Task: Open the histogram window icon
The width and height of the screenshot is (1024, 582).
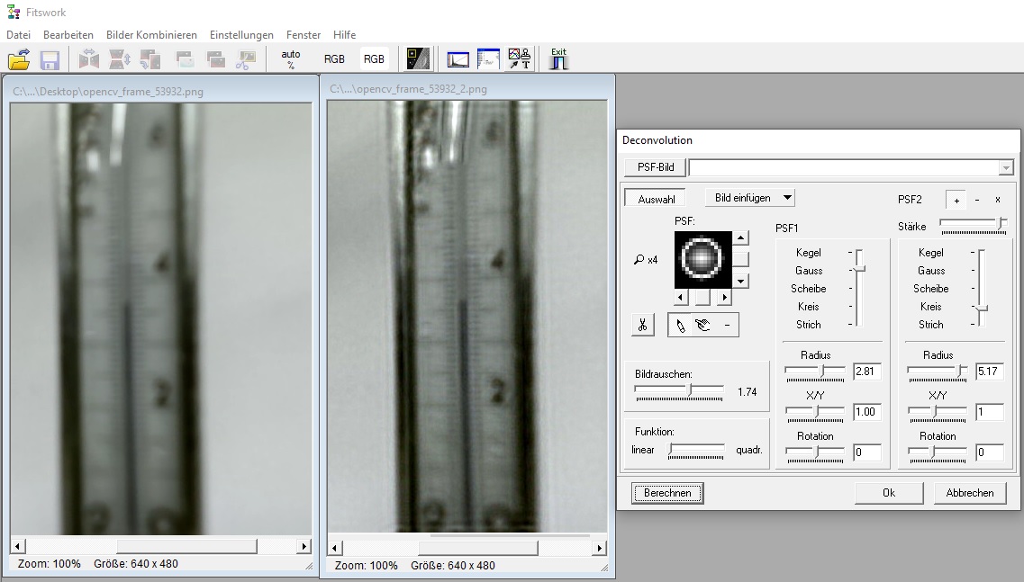Action: [458, 60]
